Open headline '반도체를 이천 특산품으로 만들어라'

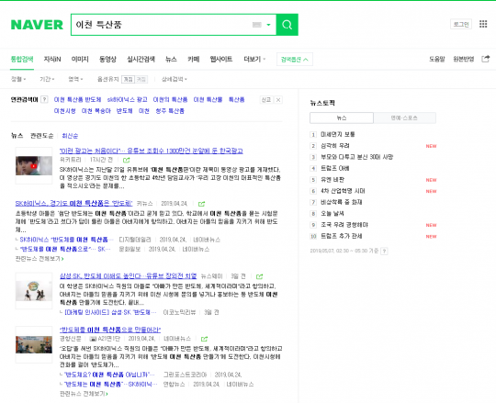point(110,330)
